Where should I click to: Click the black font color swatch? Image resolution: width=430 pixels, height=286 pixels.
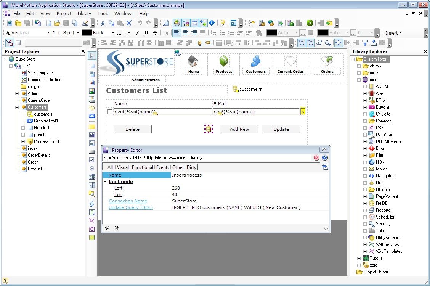(87, 33)
